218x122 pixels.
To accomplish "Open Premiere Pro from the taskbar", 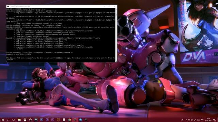I will 53,120.
